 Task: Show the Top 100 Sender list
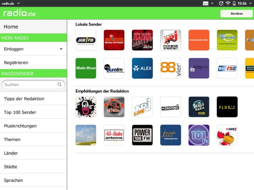coord(33,112)
